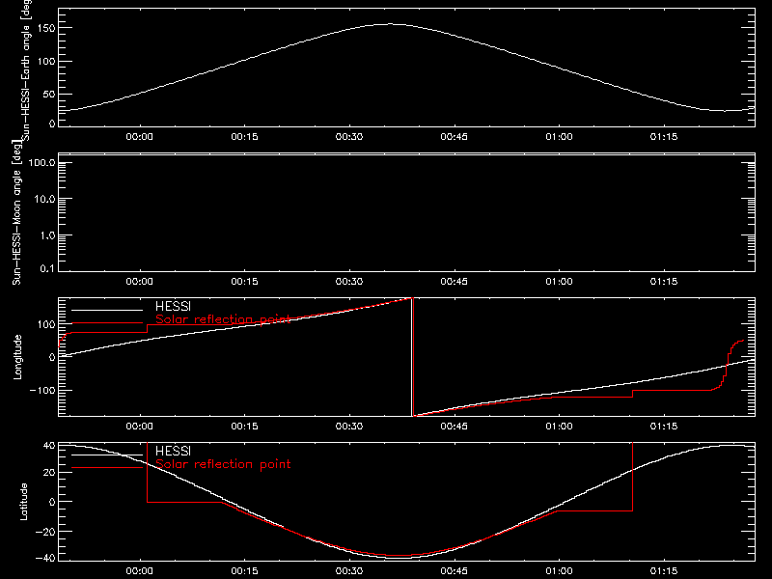772x579 pixels.
Task: Click the 10.0 tick on Moon angle plot
Action: point(44,200)
